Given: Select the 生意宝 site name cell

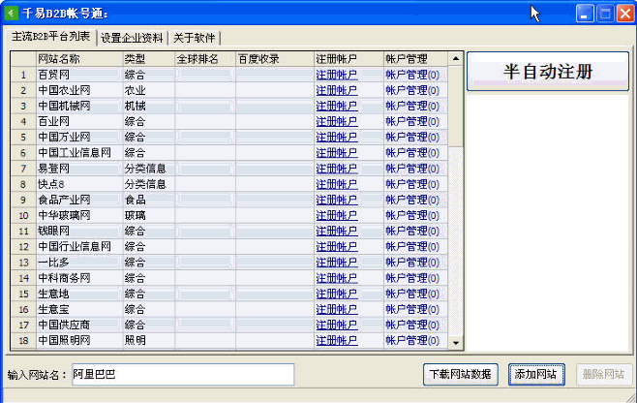Looking at the screenshot, I should [x=79, y=309].
